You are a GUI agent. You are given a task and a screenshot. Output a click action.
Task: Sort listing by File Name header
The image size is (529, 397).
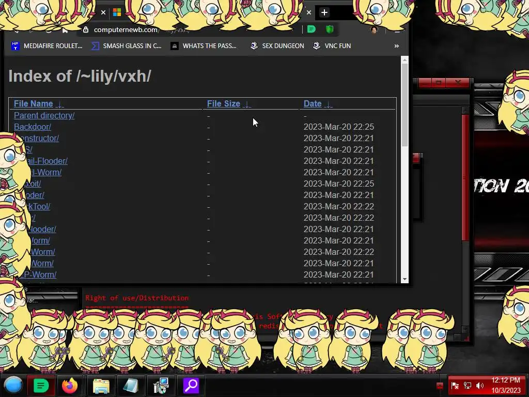pos(34,103)
